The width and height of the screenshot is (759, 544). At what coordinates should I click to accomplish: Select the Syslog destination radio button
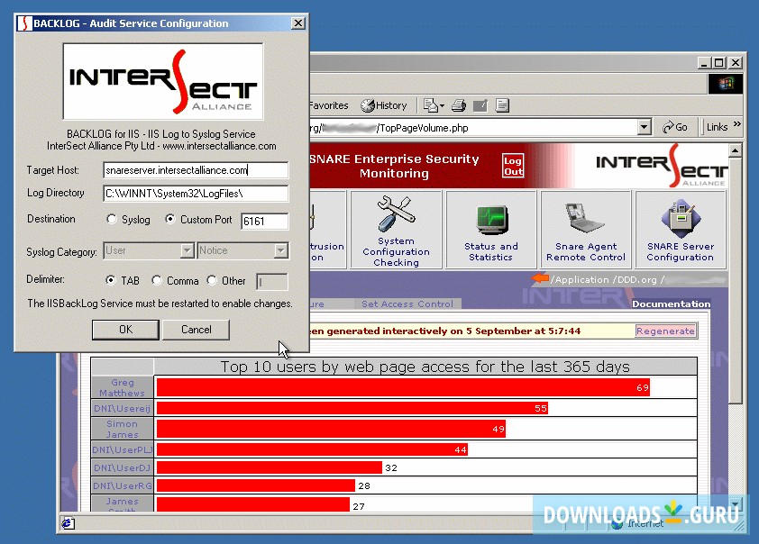112,219
